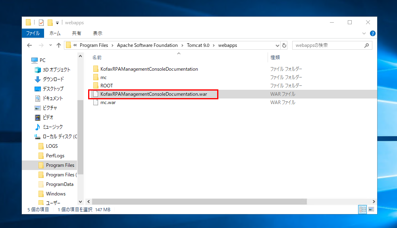
Task: Select the ROOT folder
Action: (x=106, y=86)
